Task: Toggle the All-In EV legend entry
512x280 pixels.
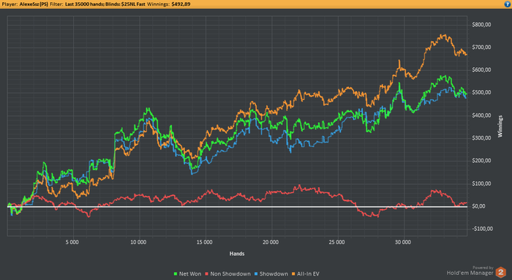Action: [305, 274]
